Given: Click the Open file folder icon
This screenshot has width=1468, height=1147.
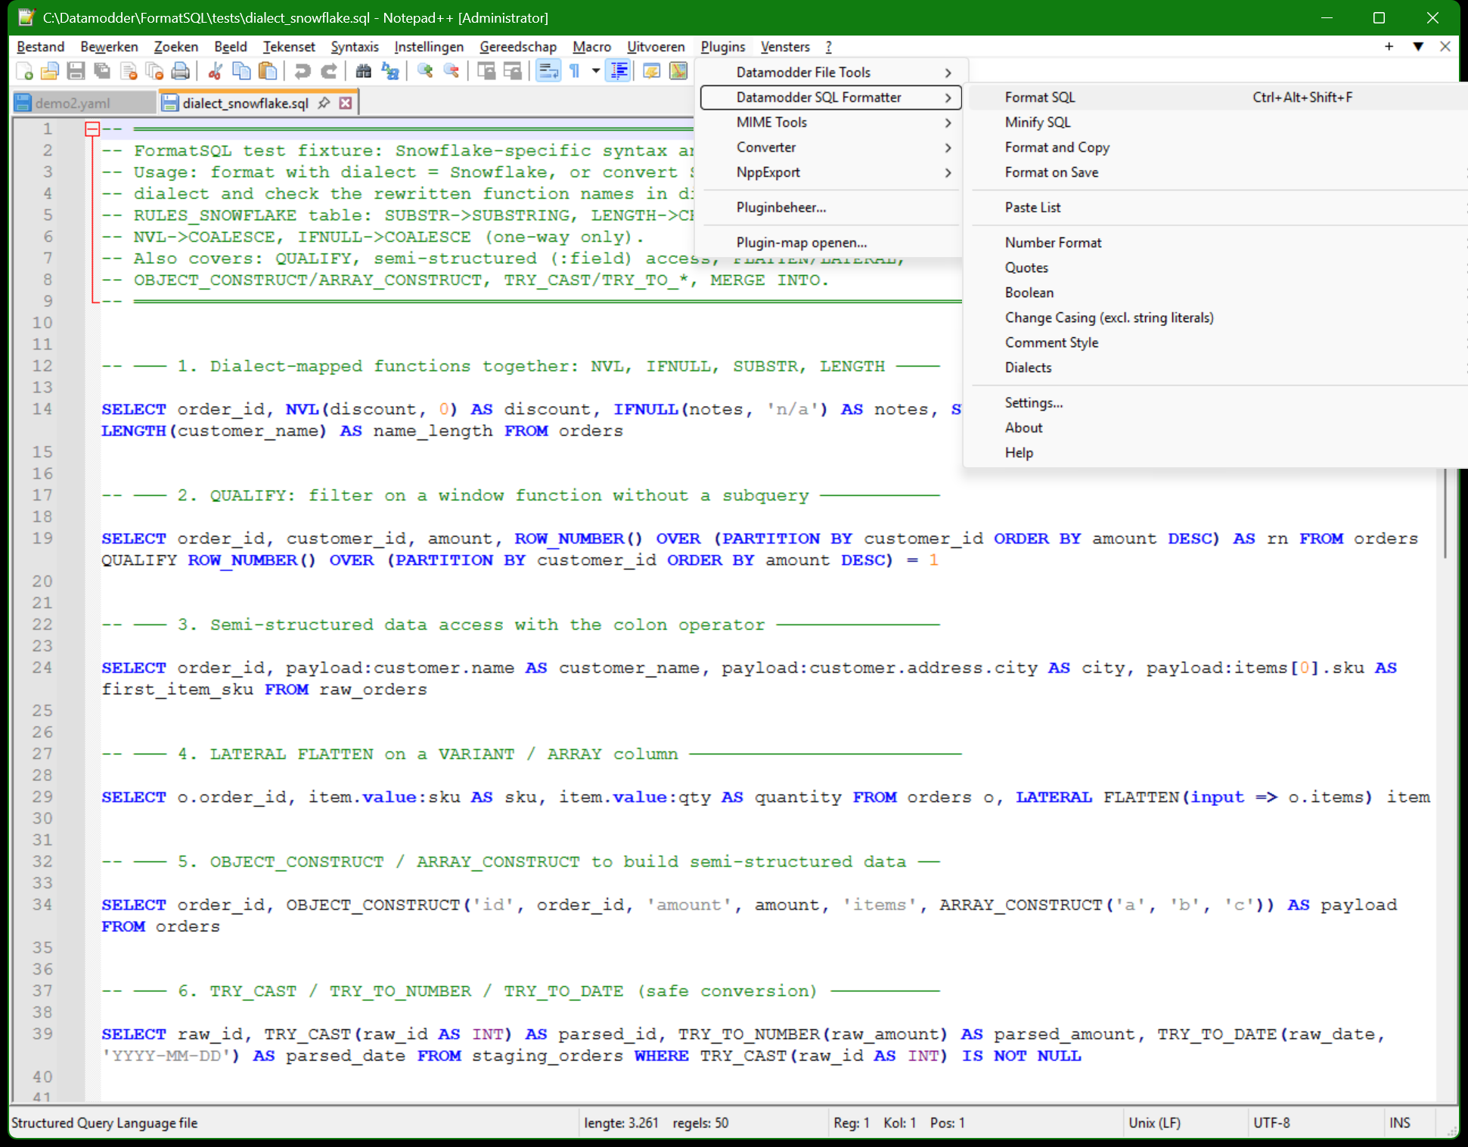Looking at the screenshot, I should point(50,71).
